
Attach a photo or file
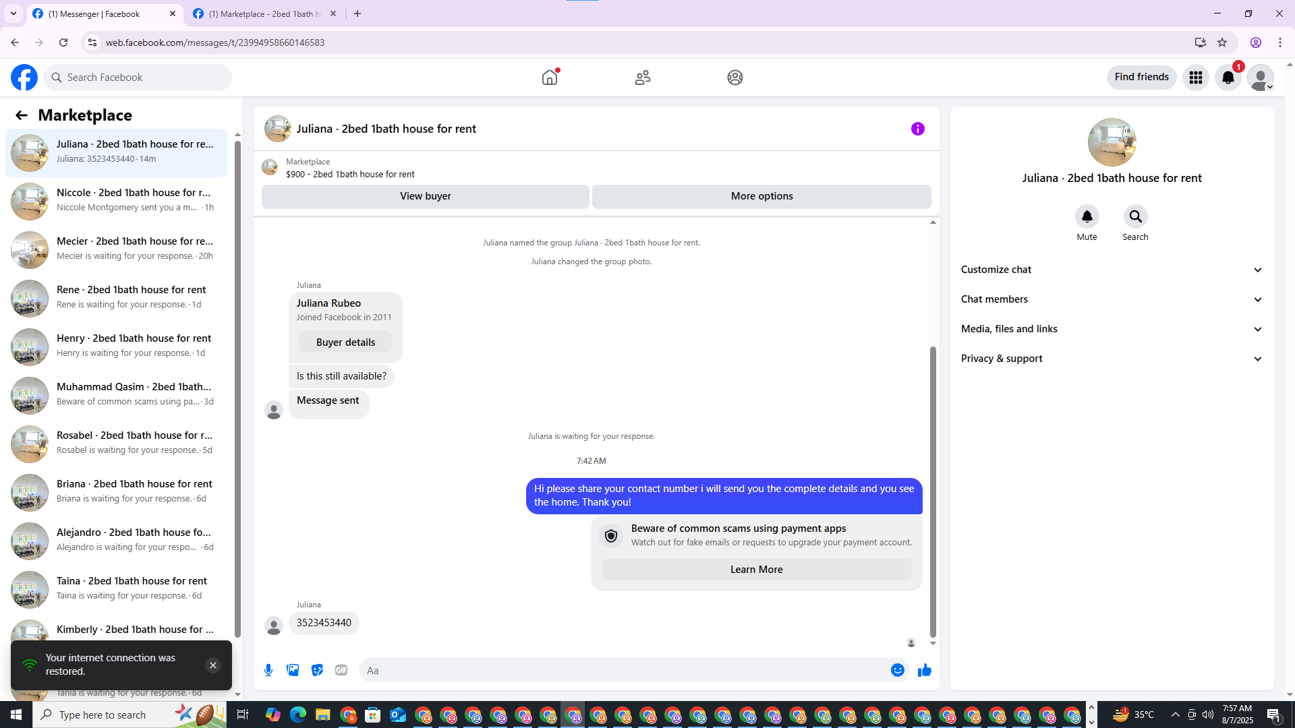coord(293,670)
